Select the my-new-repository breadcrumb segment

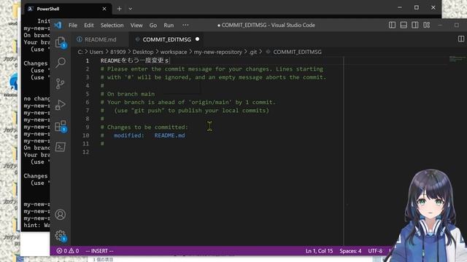217,52
